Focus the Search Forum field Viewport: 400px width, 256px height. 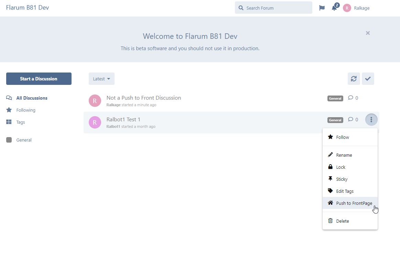[x=273, y=8]
